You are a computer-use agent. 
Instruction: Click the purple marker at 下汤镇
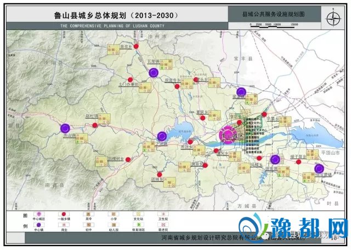click(x=161, y=136)
